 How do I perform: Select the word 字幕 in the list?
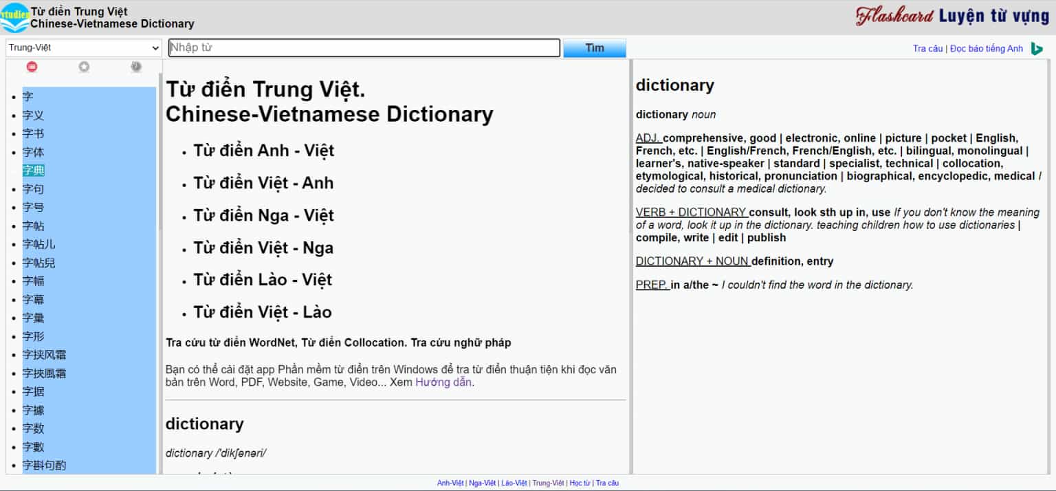[33, 299]
